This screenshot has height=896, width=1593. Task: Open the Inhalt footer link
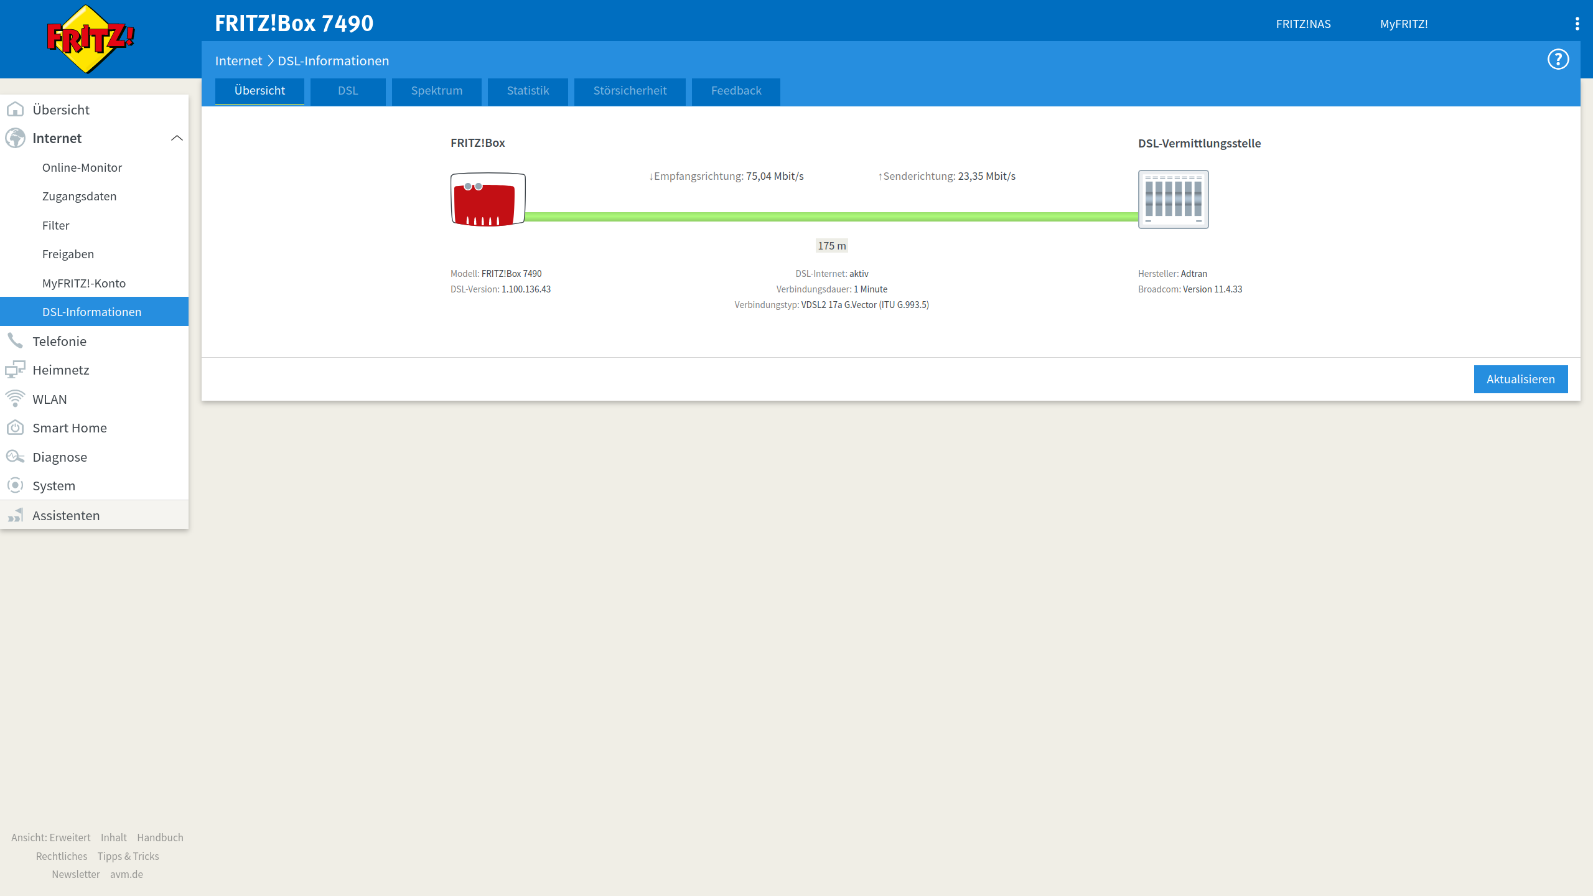click(114, 838)
